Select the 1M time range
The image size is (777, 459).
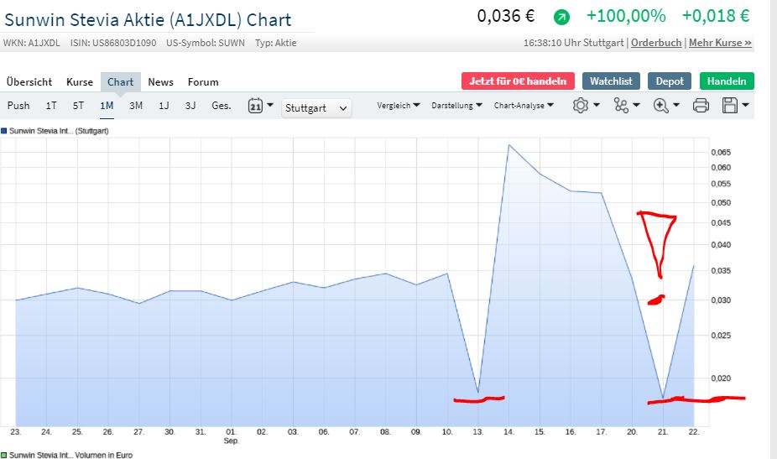point(107,106)
